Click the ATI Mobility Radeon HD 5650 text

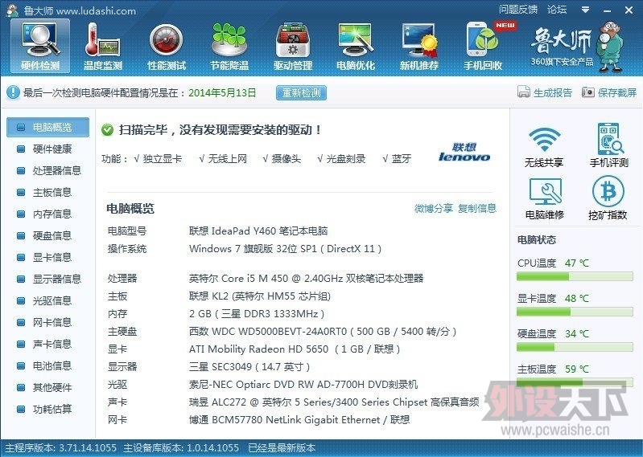[295, 349]
